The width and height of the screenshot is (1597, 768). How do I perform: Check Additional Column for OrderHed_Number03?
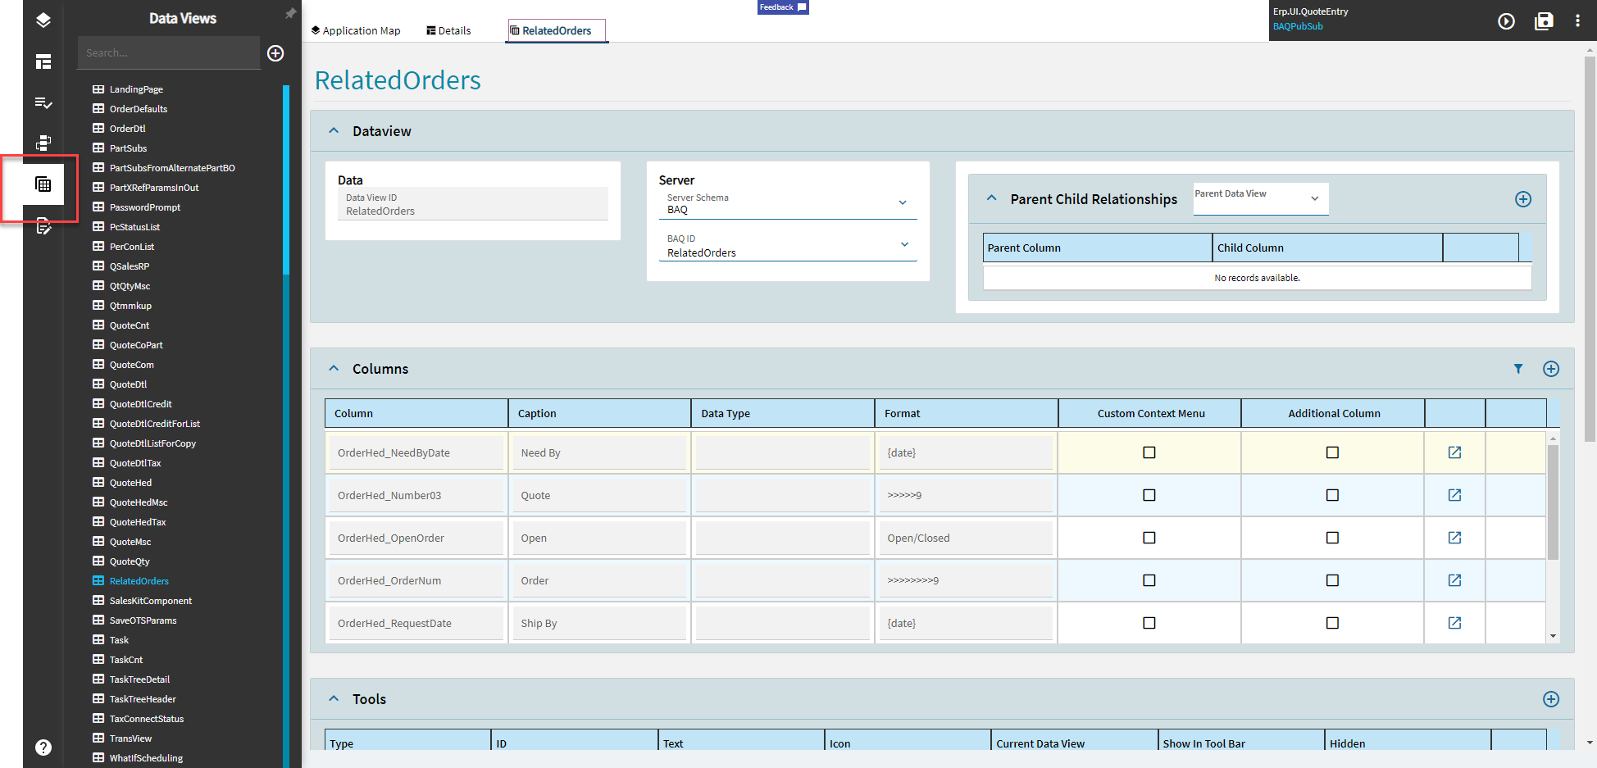point(1332,495)
